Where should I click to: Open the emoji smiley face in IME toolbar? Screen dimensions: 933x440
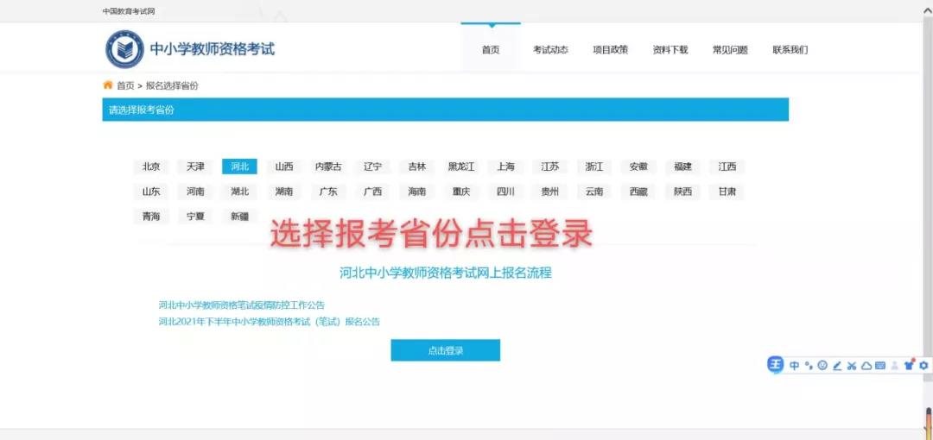click(822, 366)
